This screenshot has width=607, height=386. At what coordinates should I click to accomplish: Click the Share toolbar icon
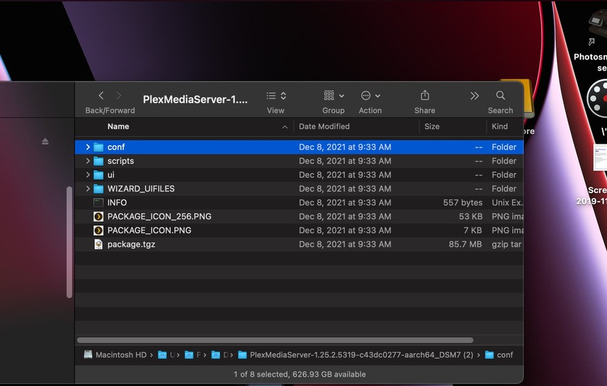coord(425,95)
